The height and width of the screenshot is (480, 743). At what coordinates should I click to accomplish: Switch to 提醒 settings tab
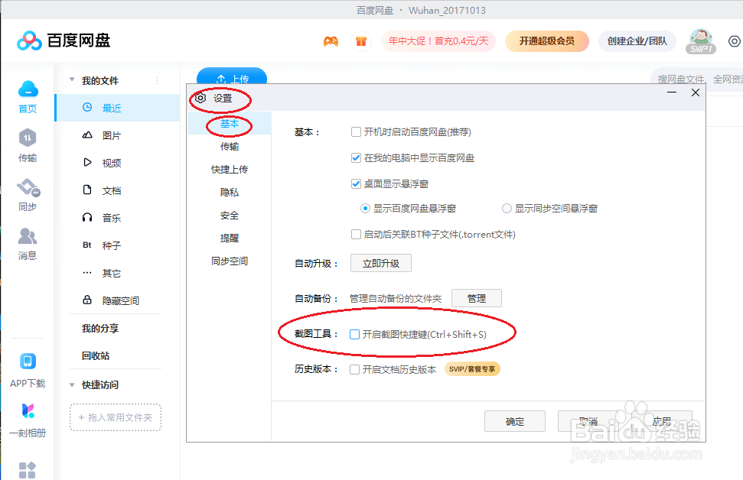(x=230, y=238)
